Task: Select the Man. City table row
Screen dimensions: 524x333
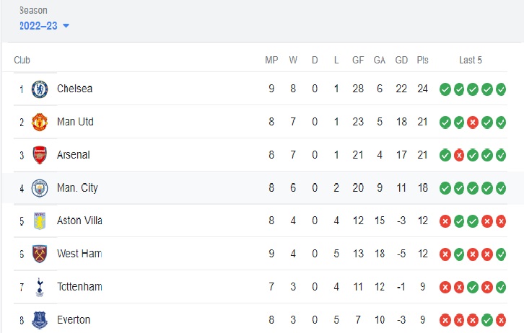Action: point(262,188)
